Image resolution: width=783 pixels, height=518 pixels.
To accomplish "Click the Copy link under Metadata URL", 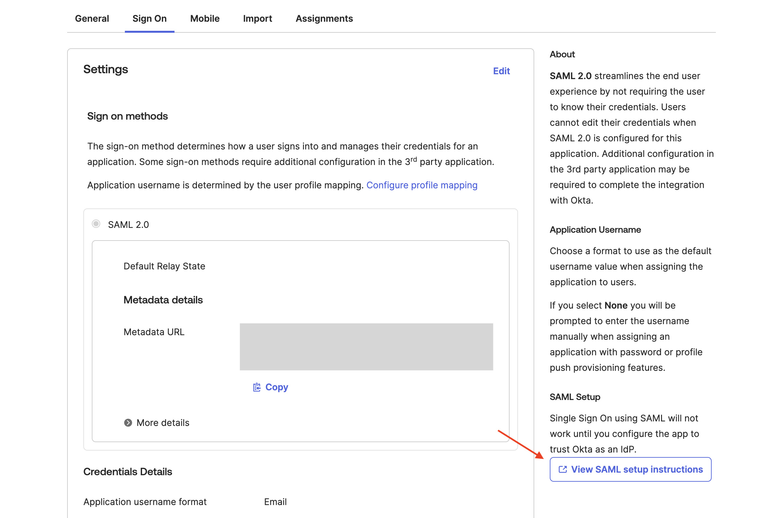I will [x=276, y=387].
